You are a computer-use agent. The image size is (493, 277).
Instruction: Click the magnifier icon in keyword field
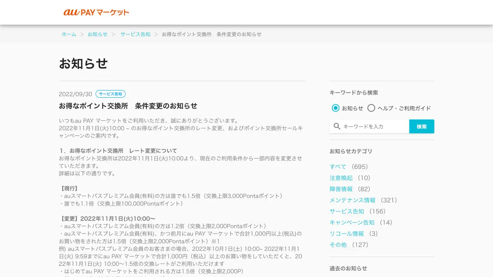(x=337, y=126)
